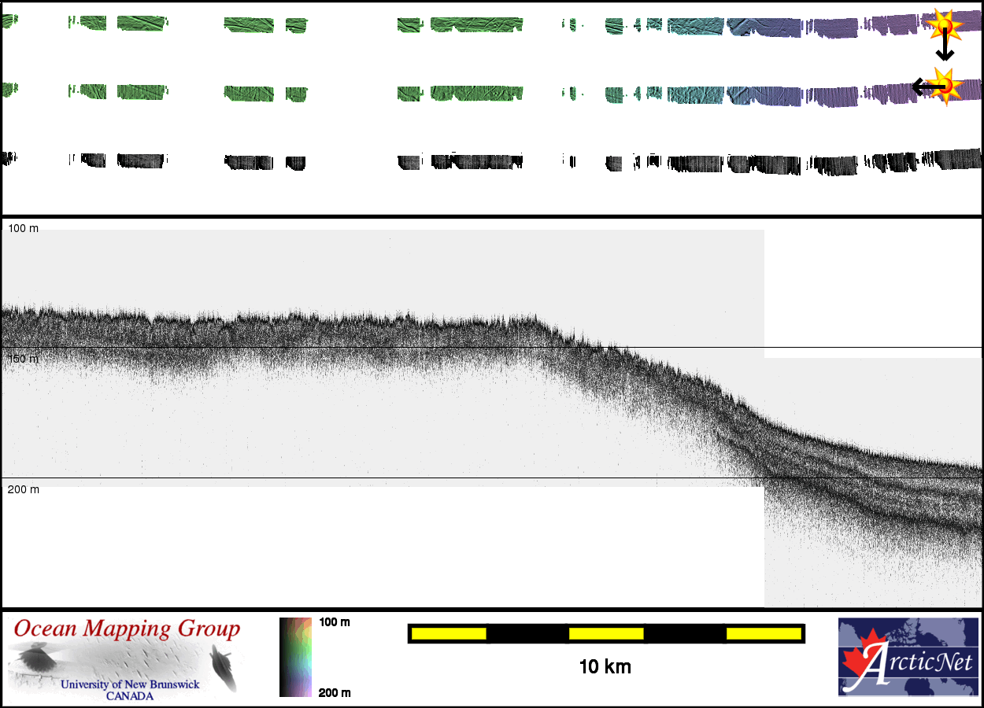The height and width of the screenshot is (708, 984).
Task: Click University of New Brunswick CANADA text
Action: point(131,689)
